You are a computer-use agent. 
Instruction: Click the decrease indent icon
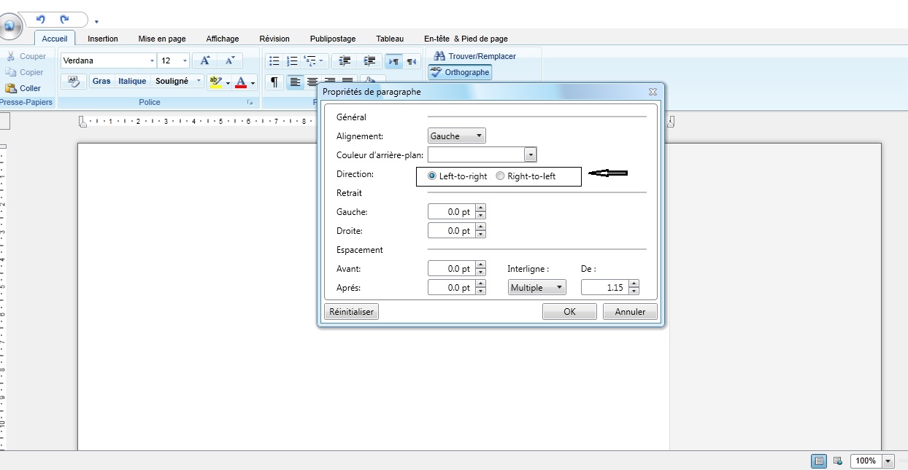(x=345, y=61)
